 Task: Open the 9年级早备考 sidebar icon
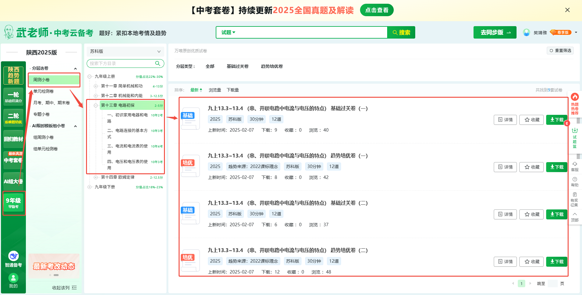pos(13,203)
